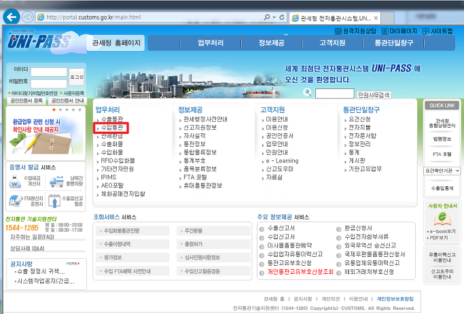The width and height of the screenshot is (464, 314).
Task: Click the browser forward arrow button
Action: coord(28,17)
